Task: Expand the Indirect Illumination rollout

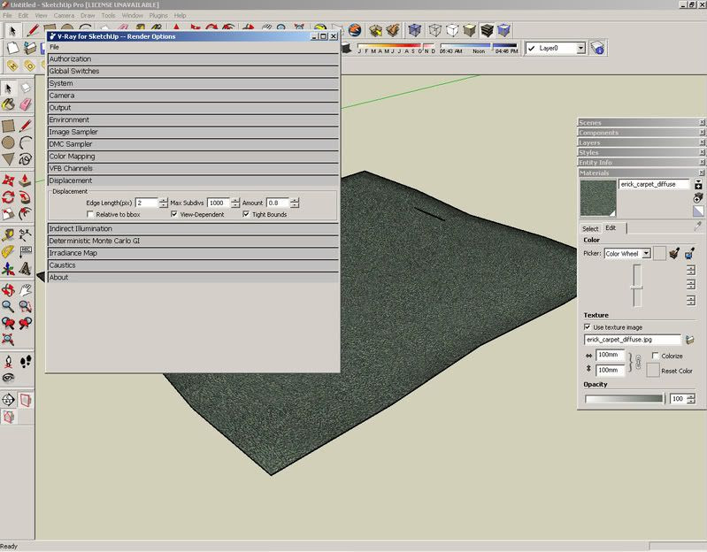Action: [193, 229]
